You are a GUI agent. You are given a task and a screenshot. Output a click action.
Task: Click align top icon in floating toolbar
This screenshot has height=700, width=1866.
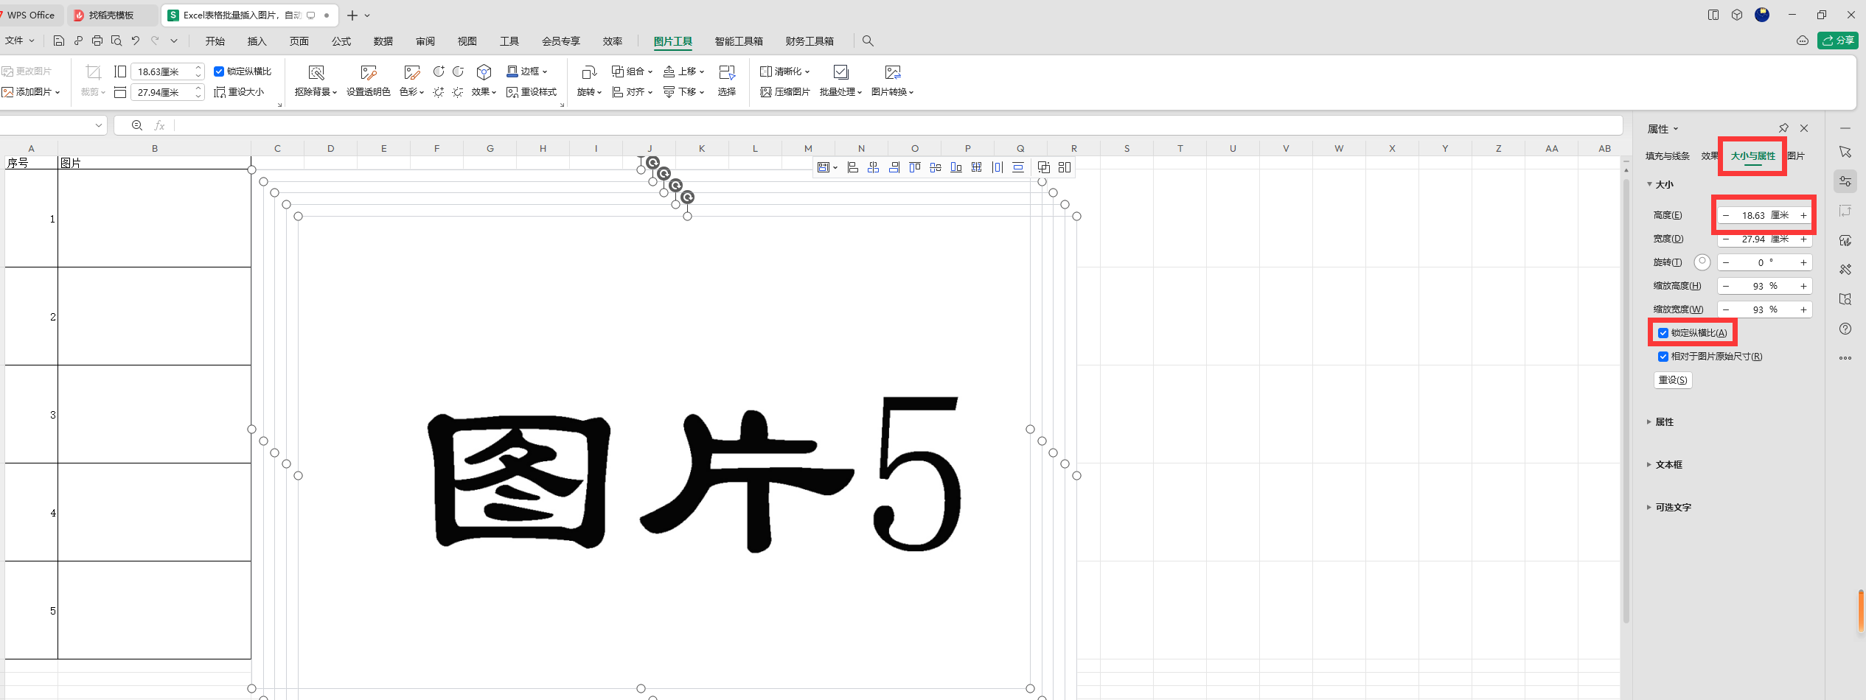pos(915,167)
